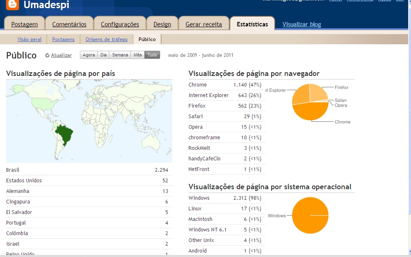Open the Postagem tab

click(24, 24)
